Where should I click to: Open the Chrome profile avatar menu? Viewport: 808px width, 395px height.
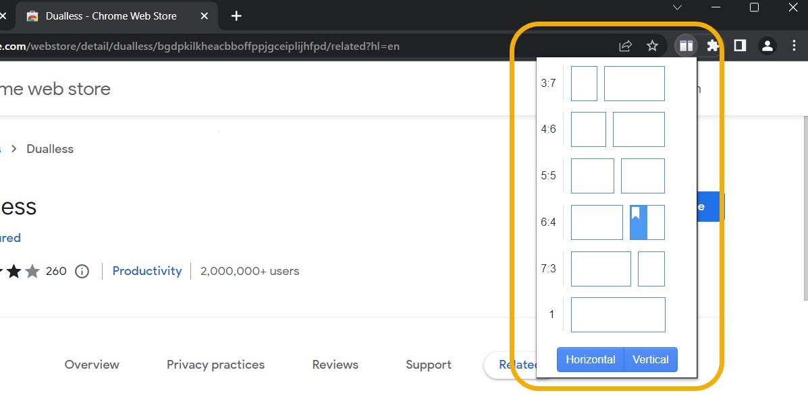coord(767,46)
